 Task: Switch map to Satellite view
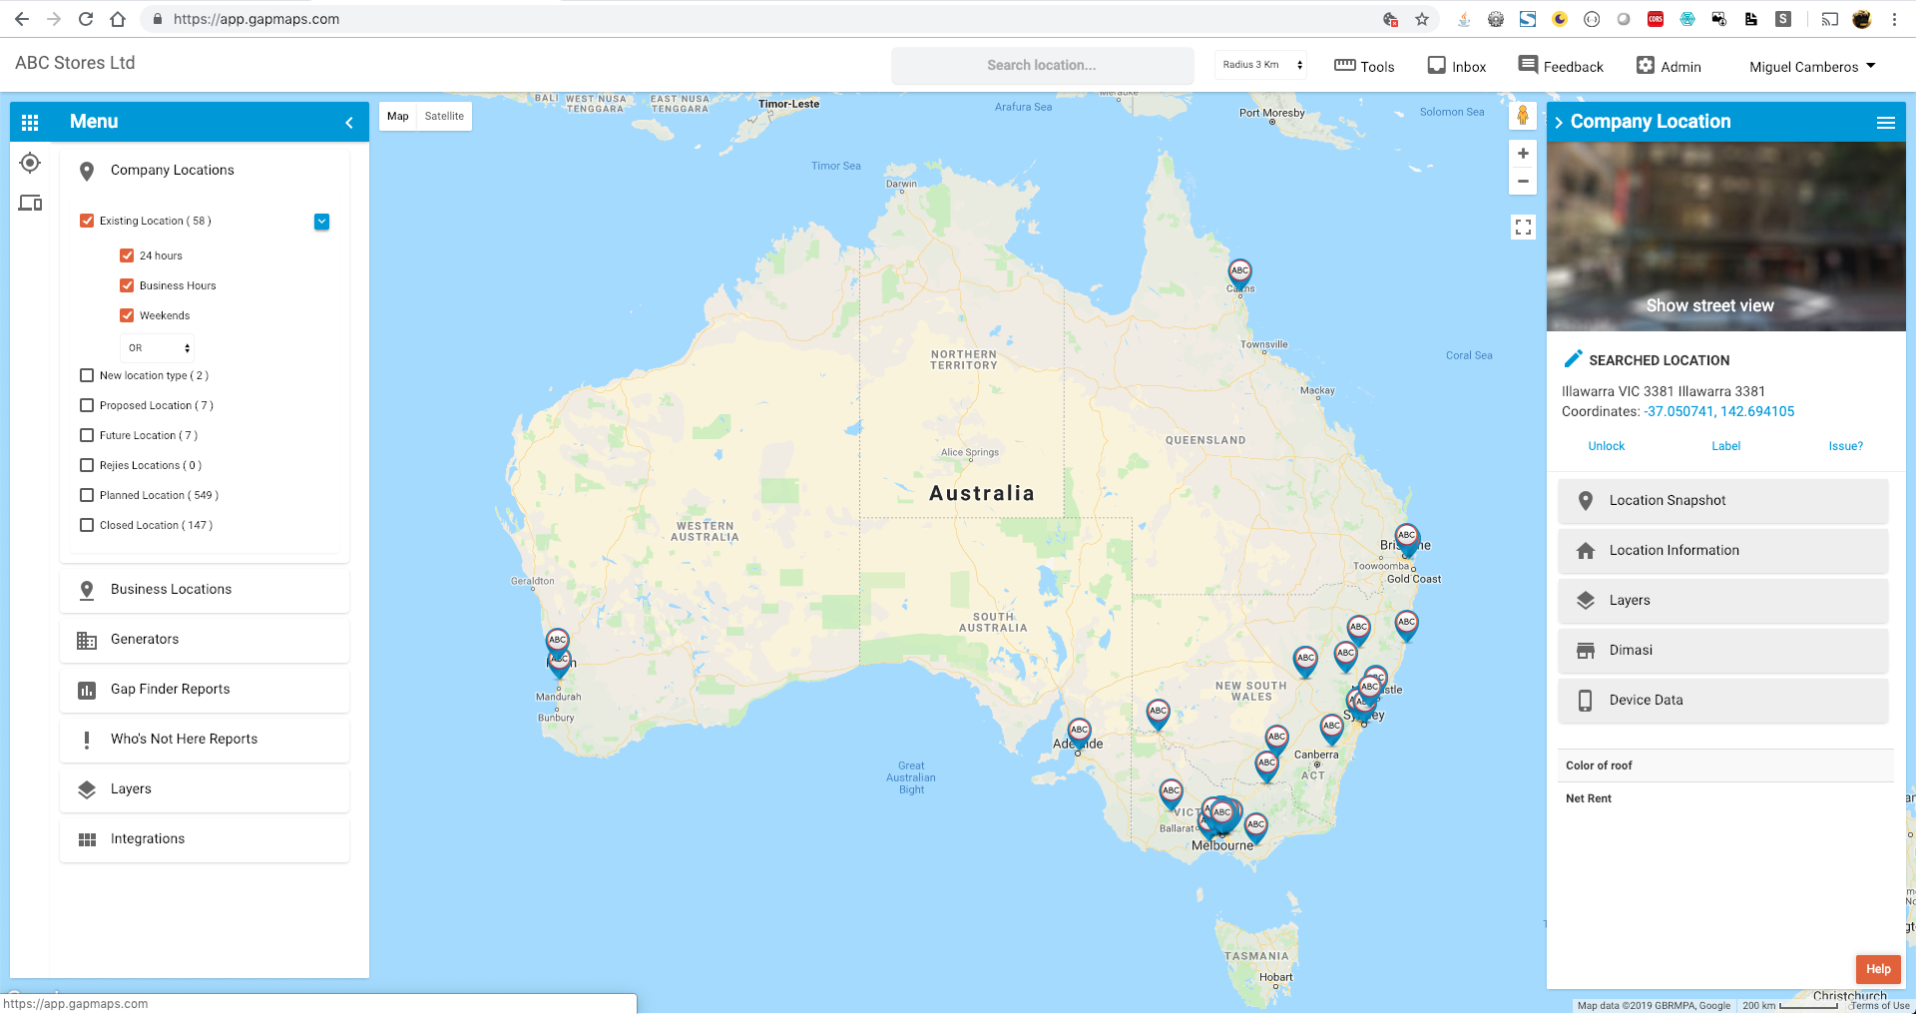click(x=444, y=117)
